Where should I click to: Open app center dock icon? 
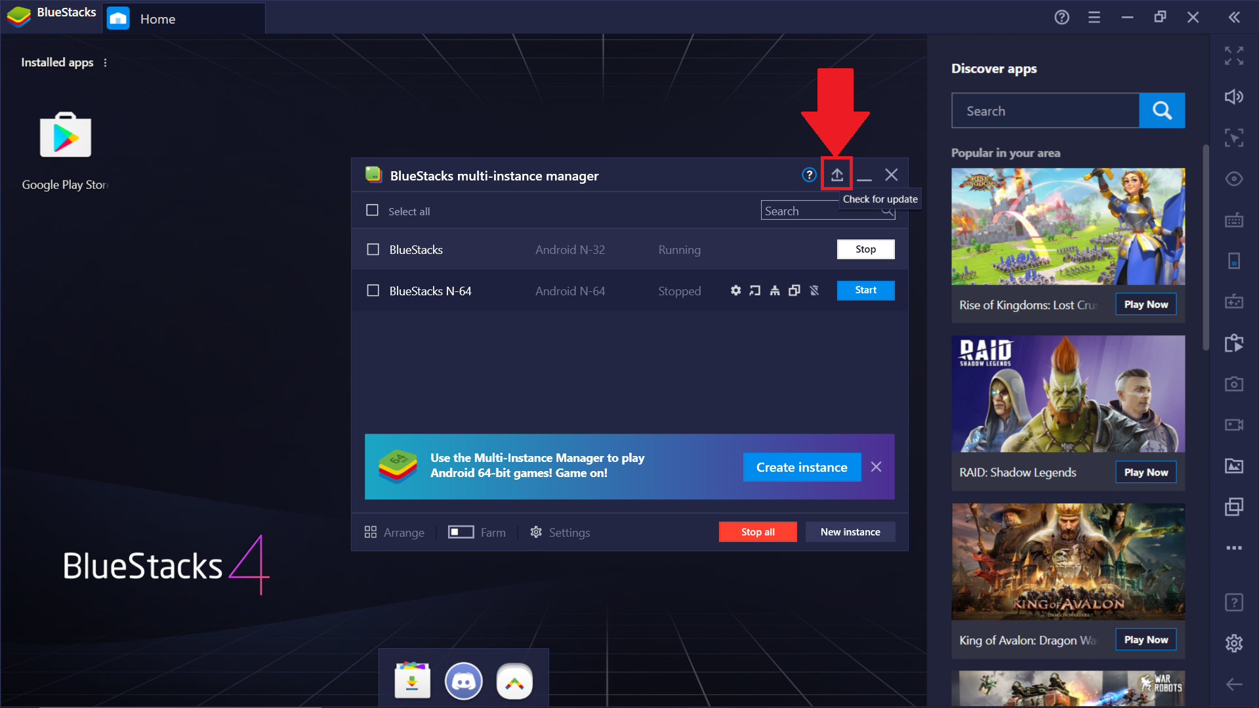point(412,681)
